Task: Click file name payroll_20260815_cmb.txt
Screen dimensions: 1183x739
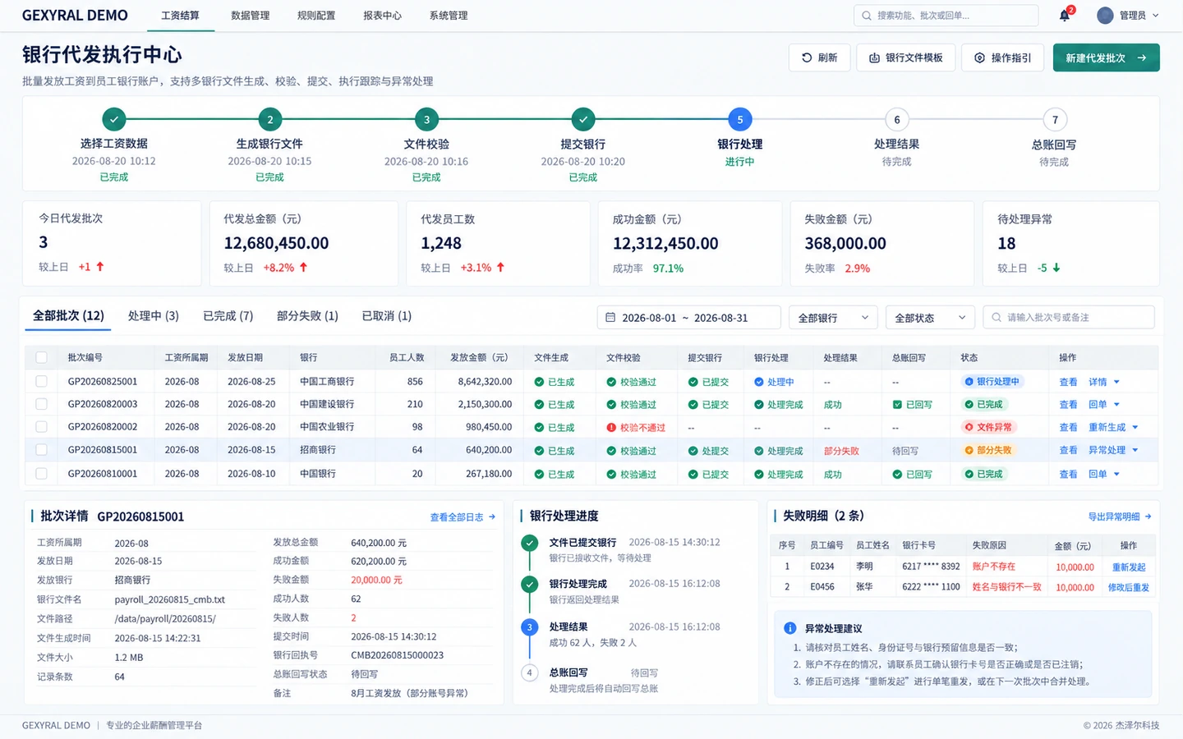Action: coord(169,600)
